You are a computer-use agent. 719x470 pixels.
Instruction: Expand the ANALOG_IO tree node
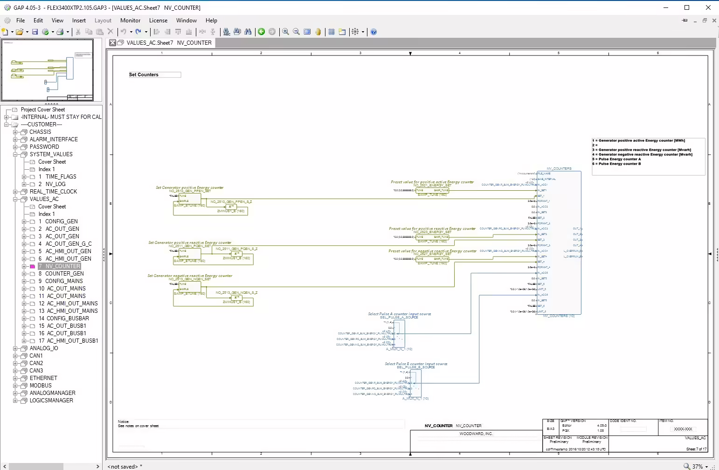pos(15,348)
